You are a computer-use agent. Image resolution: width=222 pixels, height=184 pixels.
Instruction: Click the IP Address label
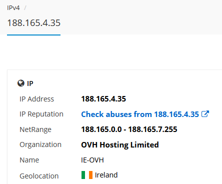pos(37,99)
